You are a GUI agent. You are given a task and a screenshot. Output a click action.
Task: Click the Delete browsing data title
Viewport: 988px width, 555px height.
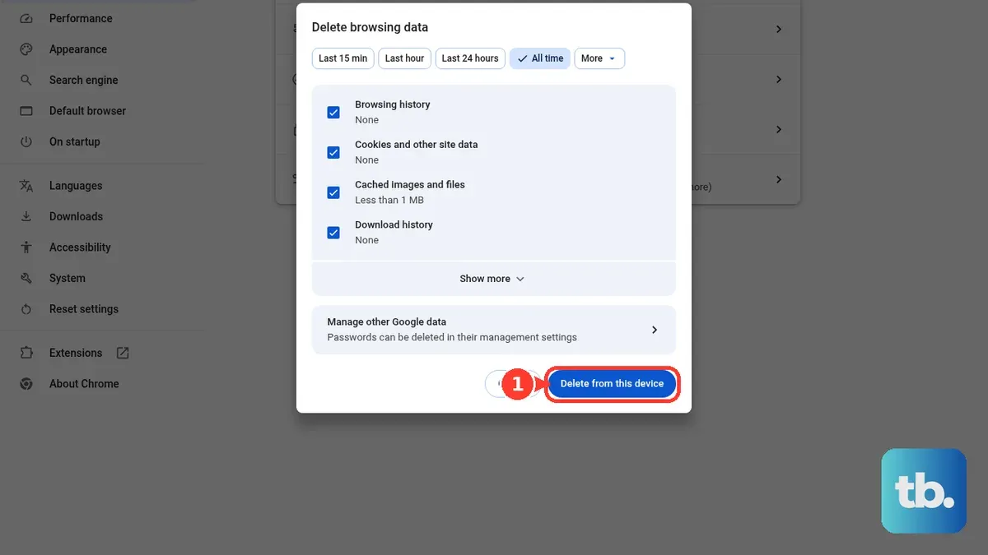(x=370, y=27)
